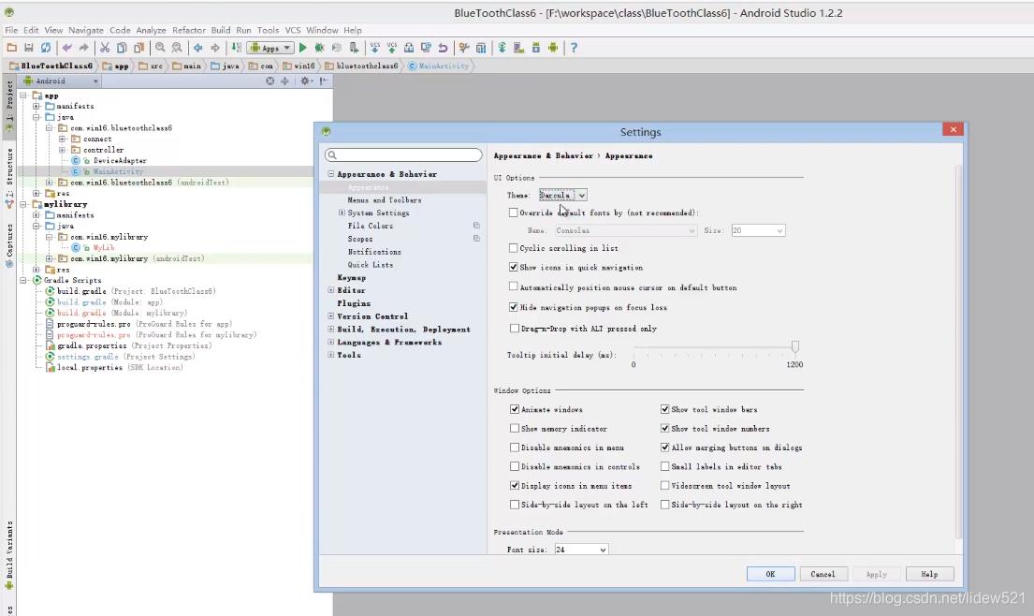This screenshot has height=616, width=1034.
Task: Click the Undo arrow in toolbar
Action: [66, 48]
